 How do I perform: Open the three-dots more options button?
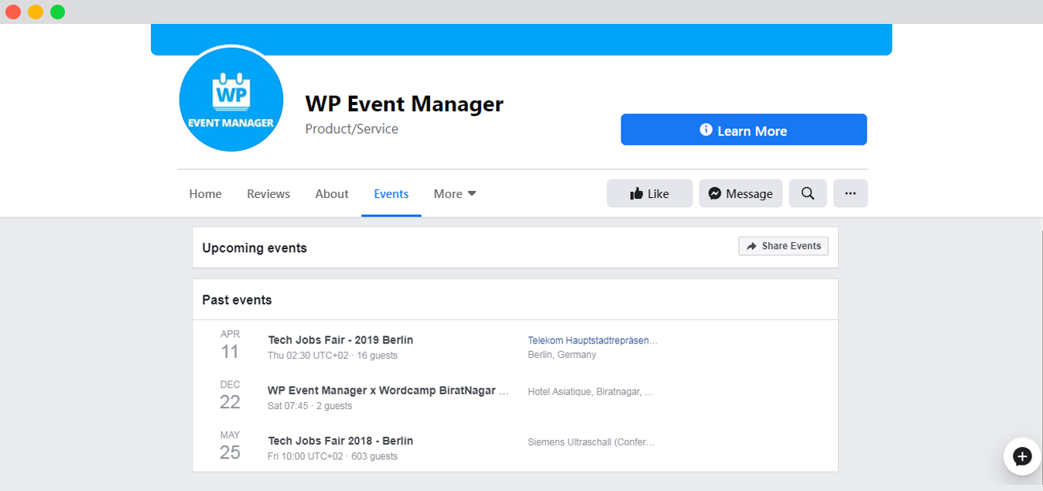click(x=850, y=193)
